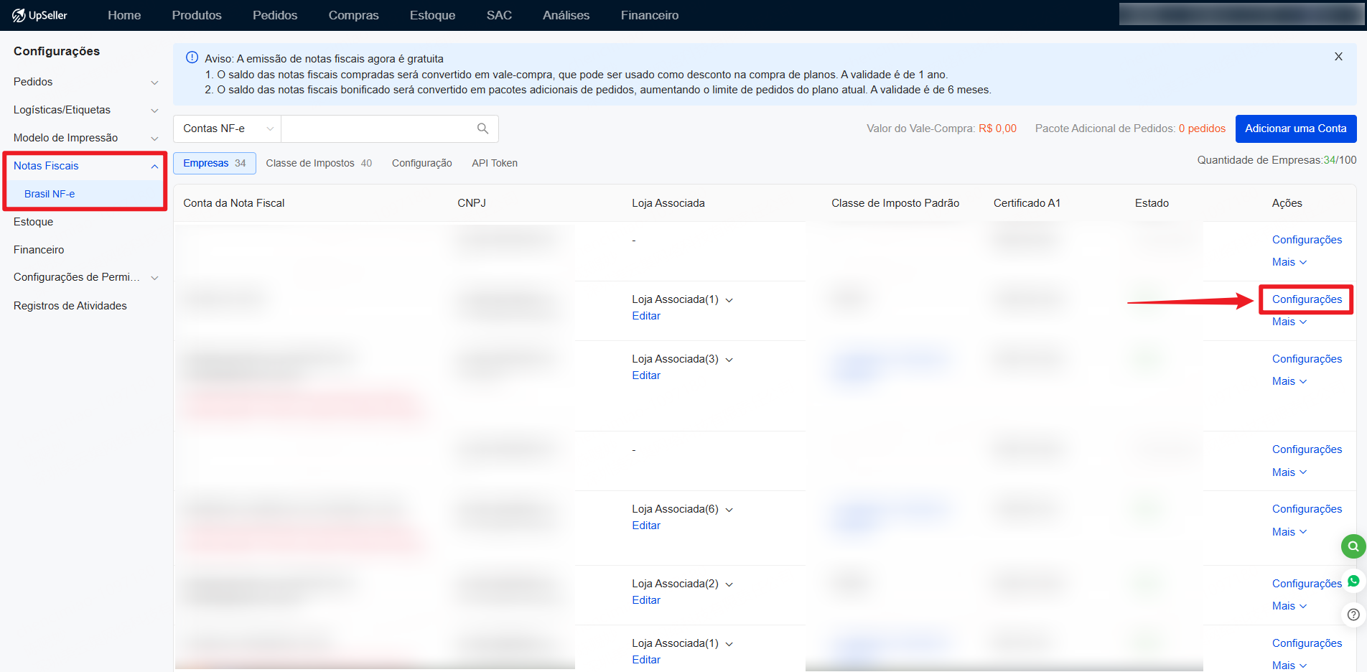Click the Valor do Vale-Compra R$ 0,00 value

[997, 129]
